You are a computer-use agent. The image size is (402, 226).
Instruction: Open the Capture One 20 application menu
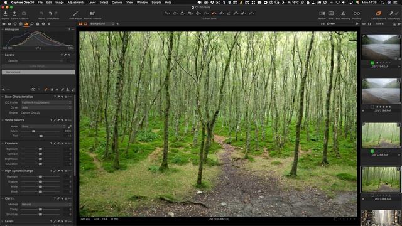23,3
